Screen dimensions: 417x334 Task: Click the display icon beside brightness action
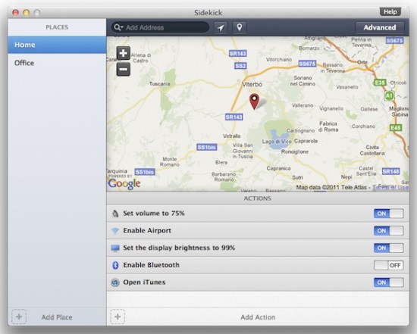click(115, 248)
